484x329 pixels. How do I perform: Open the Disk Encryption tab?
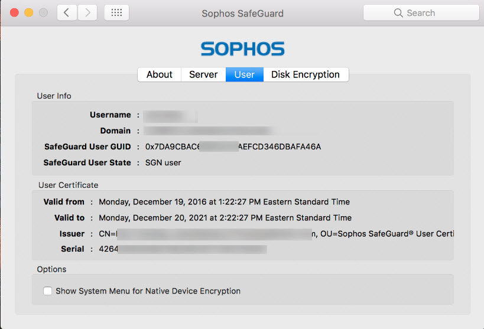pyautogui.click(x=306, y=74)
